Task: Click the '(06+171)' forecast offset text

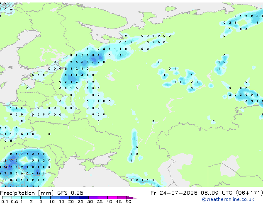Action: coord(249,193)
